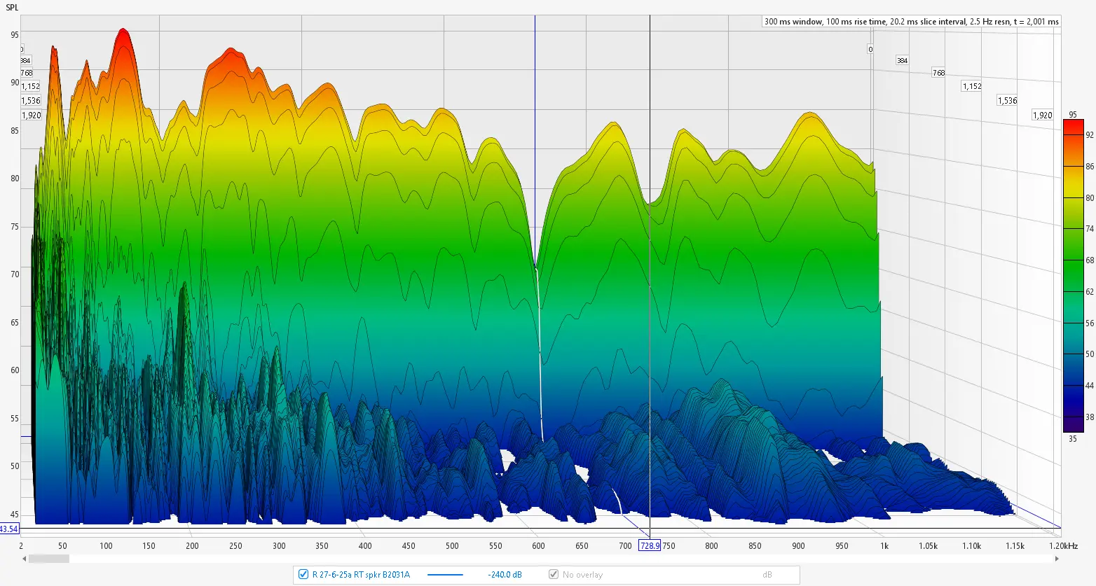Click the 1k frequency axis label

click(884, 546)
